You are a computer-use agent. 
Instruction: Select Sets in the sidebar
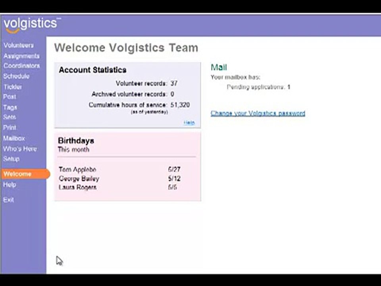click(10, 117)
